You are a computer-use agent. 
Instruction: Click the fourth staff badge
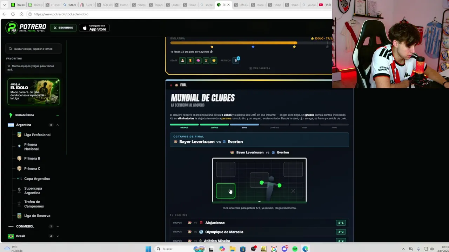click(206, 61)
